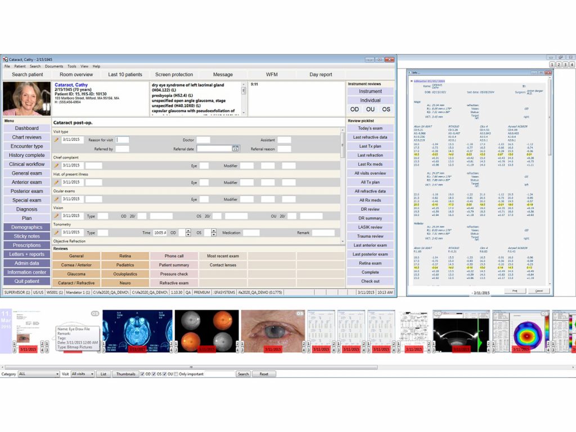Select layout view "1" on instrument review window

click(552, 65)
